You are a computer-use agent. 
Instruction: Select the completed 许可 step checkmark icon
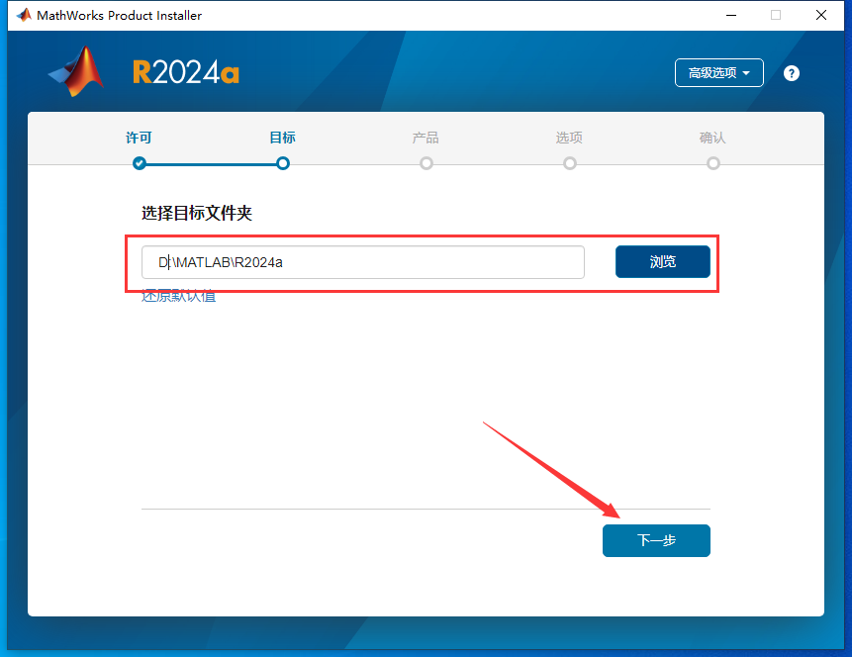click(139, 163)
